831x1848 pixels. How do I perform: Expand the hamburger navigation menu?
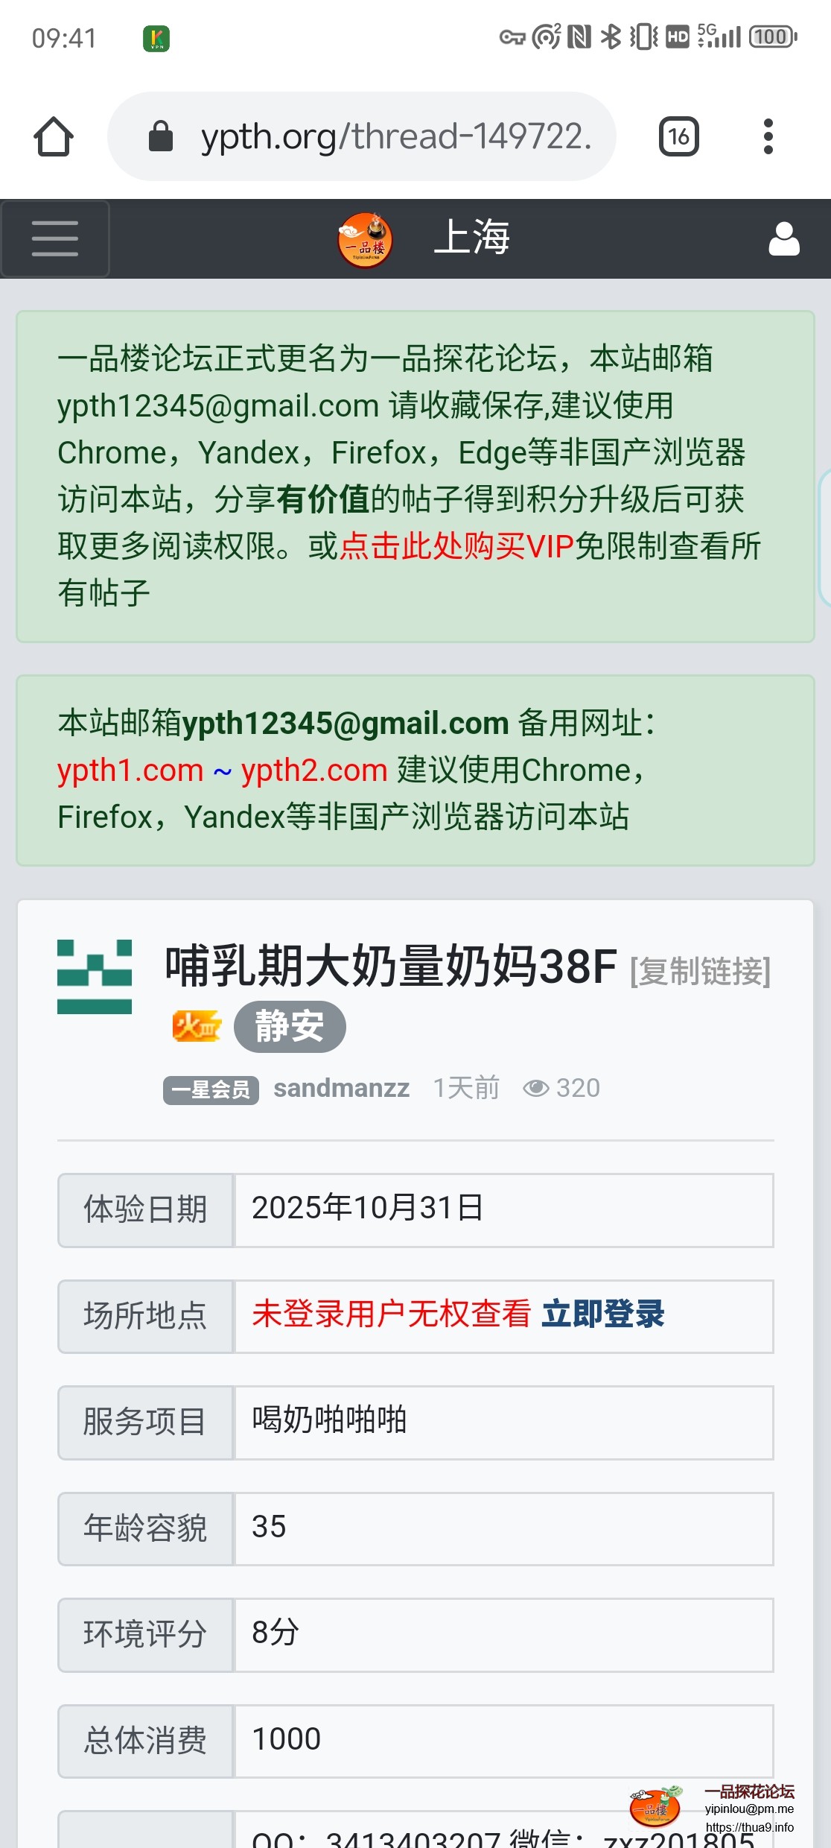[55, 238]
